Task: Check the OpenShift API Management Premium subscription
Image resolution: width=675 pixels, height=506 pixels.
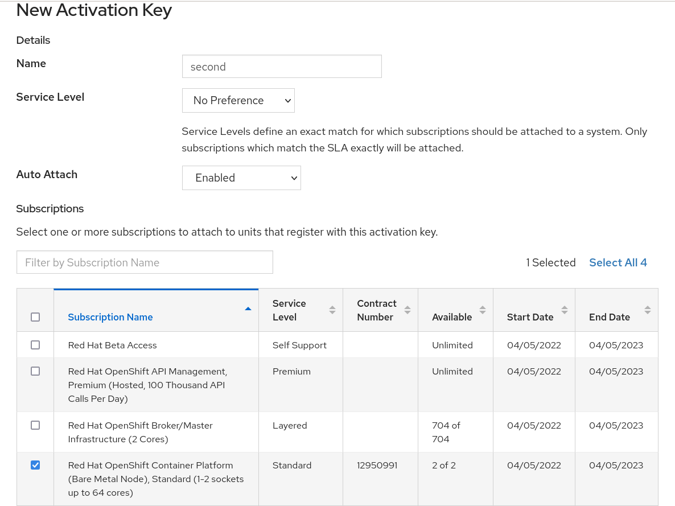Action: pyautogui.click(x=35, y=371)
